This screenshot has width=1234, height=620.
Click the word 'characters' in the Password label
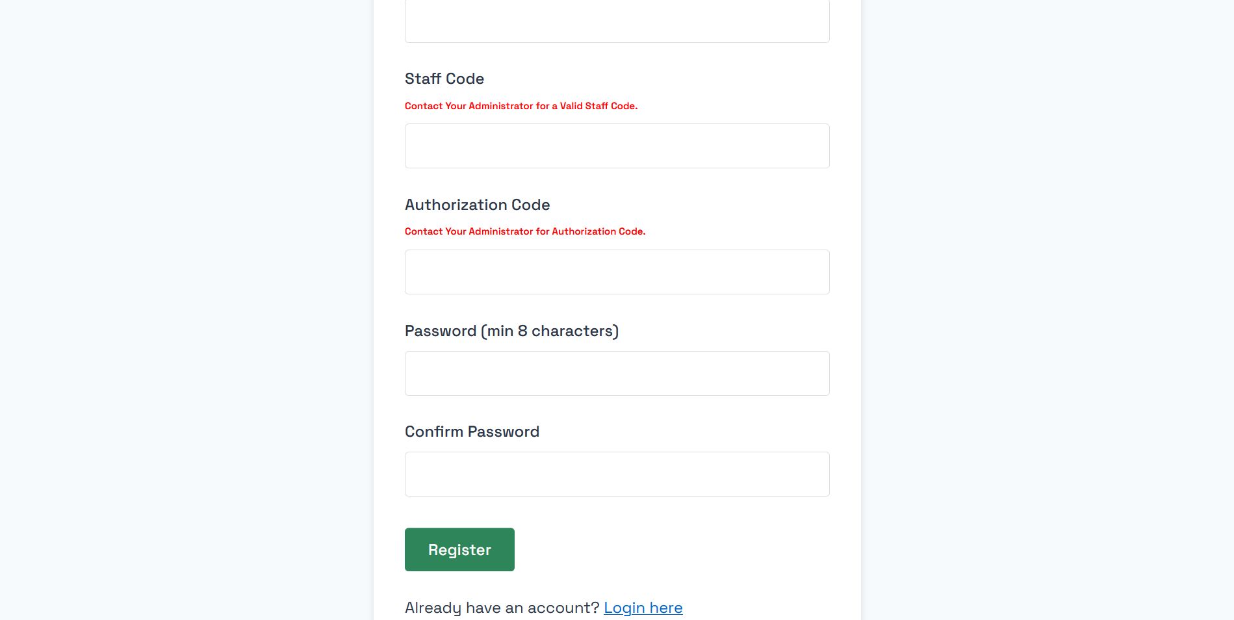[x=572, y=331]
